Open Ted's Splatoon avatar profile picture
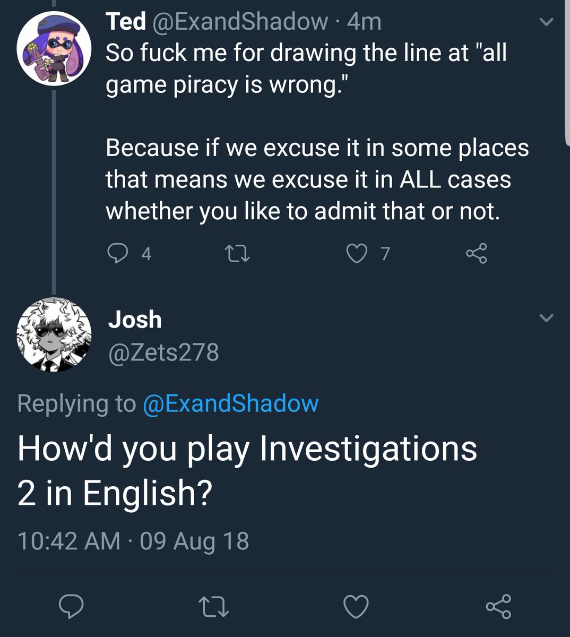This screenshot has width=570, height=637. (x=54, y=49)
